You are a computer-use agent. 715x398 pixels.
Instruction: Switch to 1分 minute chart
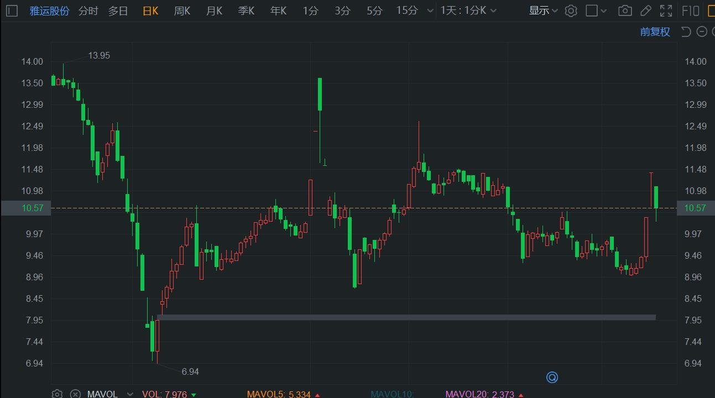tap(310, 11)
